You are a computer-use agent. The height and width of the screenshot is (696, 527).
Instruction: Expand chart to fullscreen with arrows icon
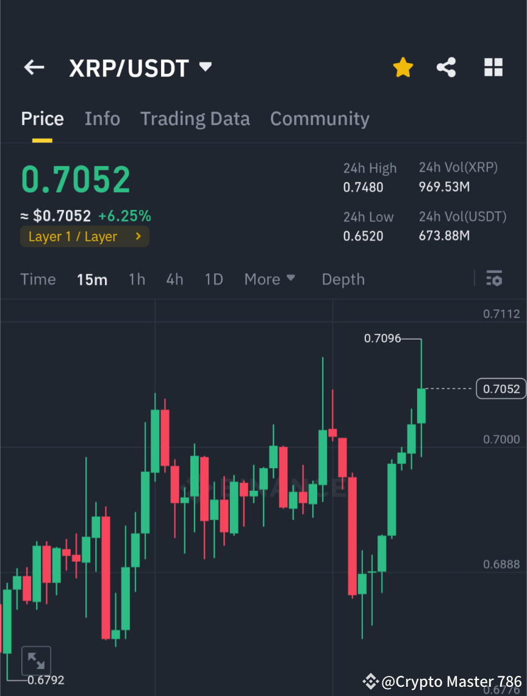click(37, 660)
